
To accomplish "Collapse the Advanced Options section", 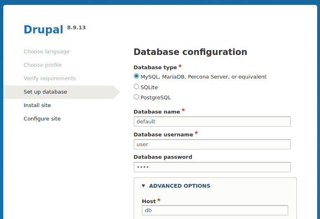I will (179, 186).
